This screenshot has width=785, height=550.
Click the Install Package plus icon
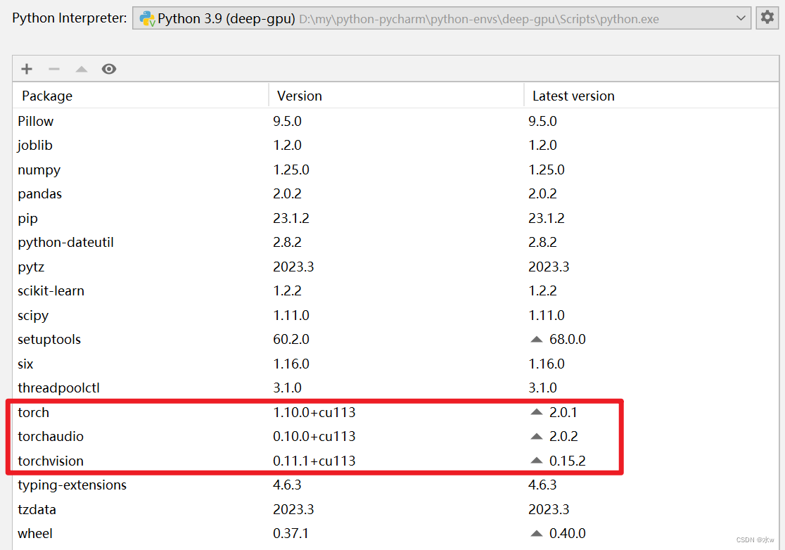pyautogui.click(x=26, y=69)
